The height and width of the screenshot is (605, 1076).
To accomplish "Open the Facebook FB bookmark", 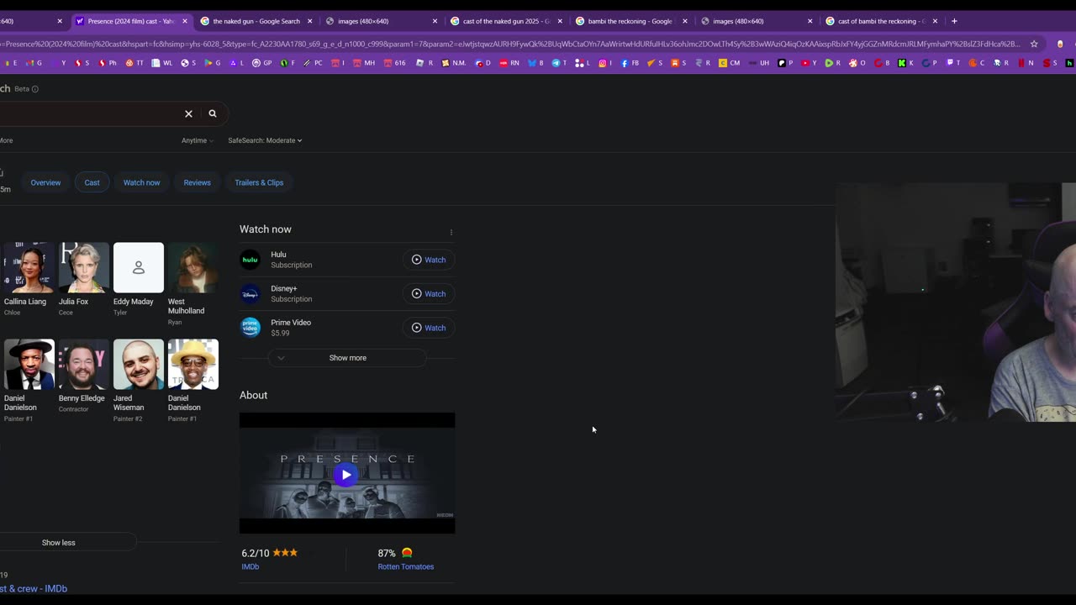I will click(x=630, y=62).
